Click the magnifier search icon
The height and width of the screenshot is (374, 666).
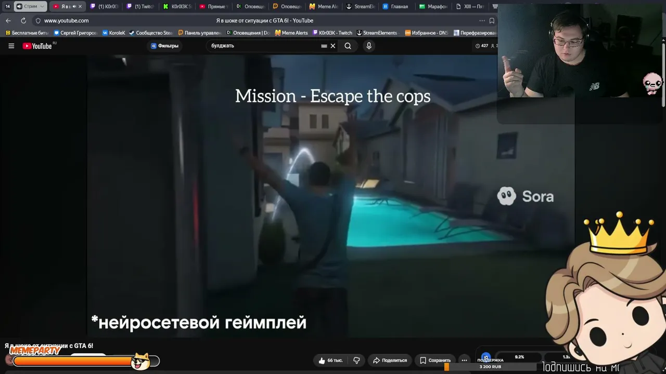348,46
